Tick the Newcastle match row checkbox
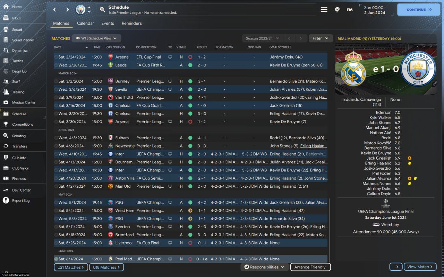The height and width of the screenshot is (277, 444). pos(56,146)
